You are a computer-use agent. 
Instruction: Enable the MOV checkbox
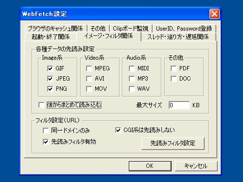pos(89,89)
